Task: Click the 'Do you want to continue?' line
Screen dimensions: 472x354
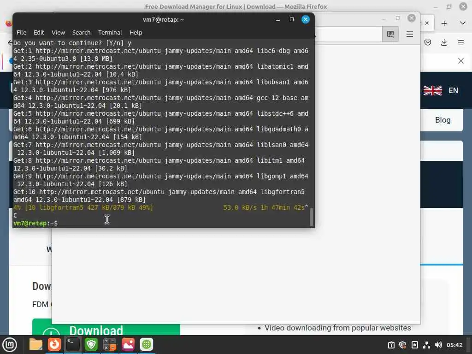Action: pos(72,43)
